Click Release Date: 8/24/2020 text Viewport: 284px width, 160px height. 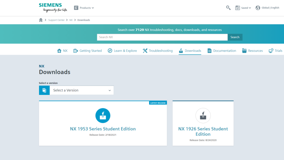(x=203, y=140)
